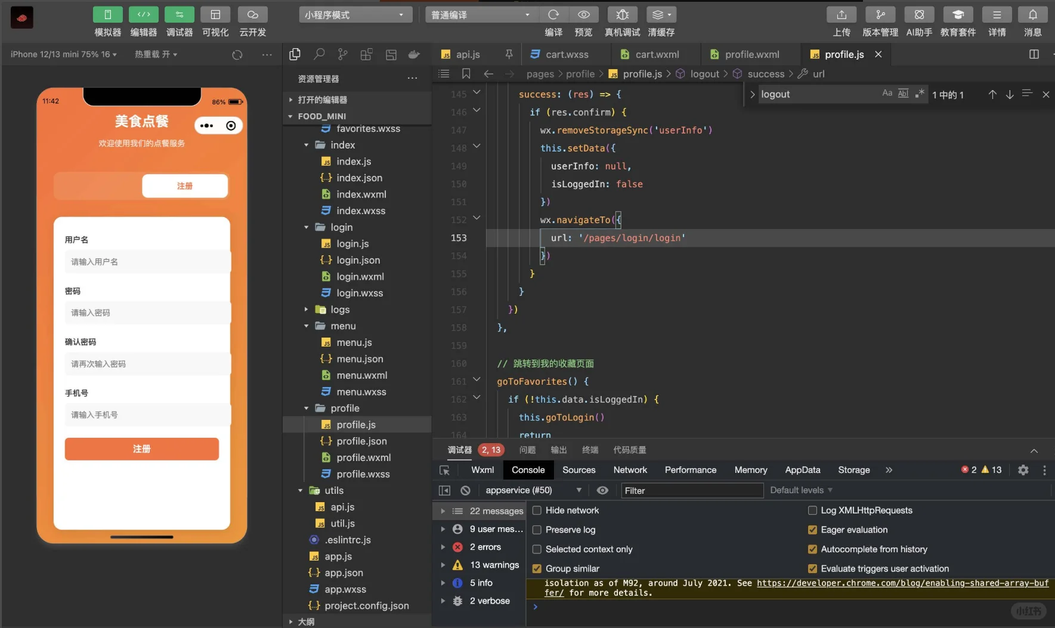Click the real device debug bug icon
The width and height of the screenshot is (1055, 628).
point(622,15)
